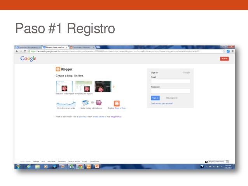Open the video tutorial link
Image resolution: width=248 pixels, height=186 pixels.
click(x=99, y=116)
